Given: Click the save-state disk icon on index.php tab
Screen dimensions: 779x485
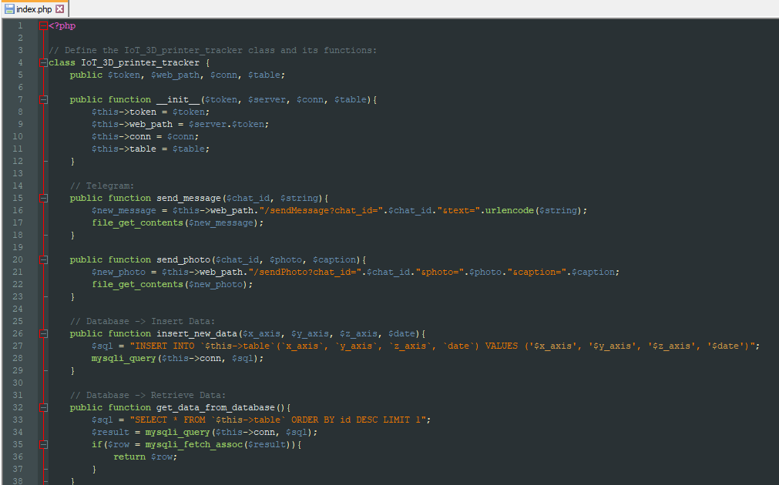Looking at the screenshot, I should point(10,8).
